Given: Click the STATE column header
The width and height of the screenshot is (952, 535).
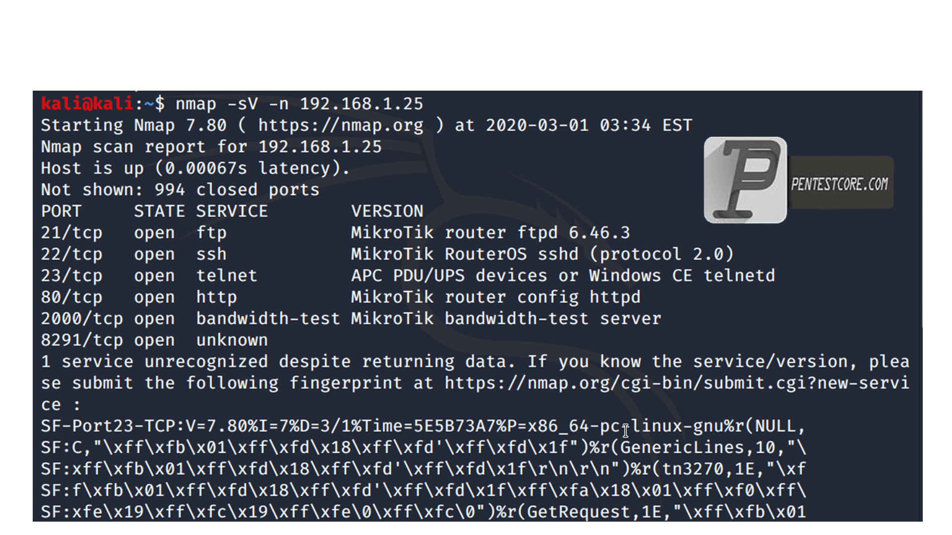Looking at the screenshot, I should click(159, 212).
